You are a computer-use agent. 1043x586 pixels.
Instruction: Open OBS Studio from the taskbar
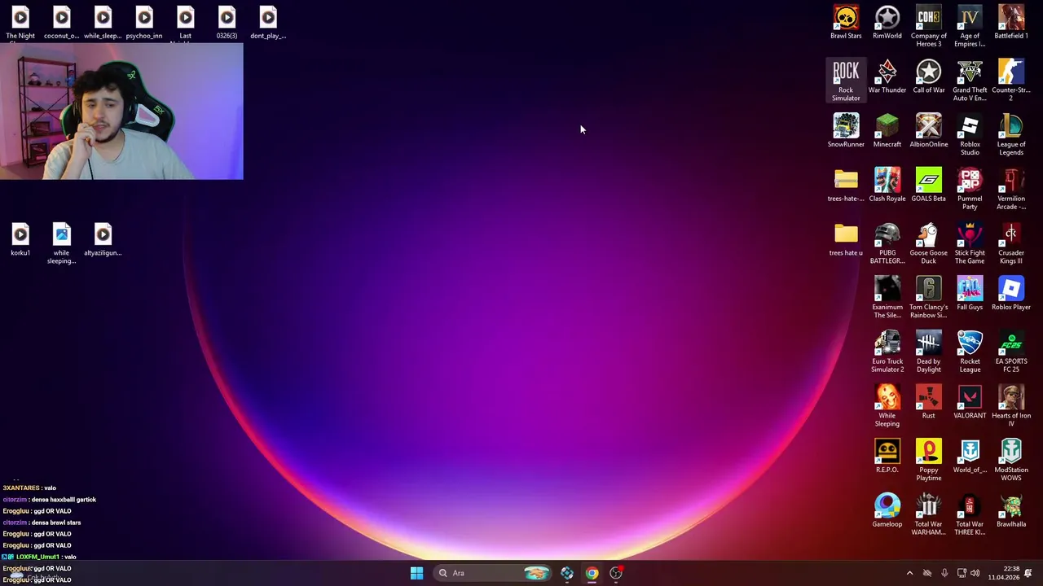pos(617,573)
